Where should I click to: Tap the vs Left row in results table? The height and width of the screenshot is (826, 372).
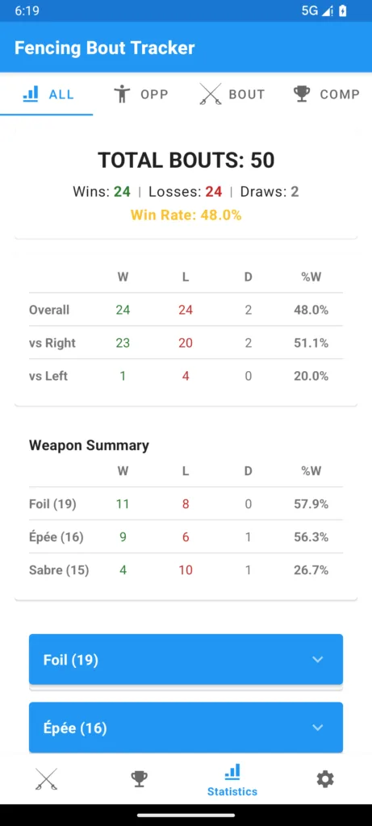(x=186, y=376)
